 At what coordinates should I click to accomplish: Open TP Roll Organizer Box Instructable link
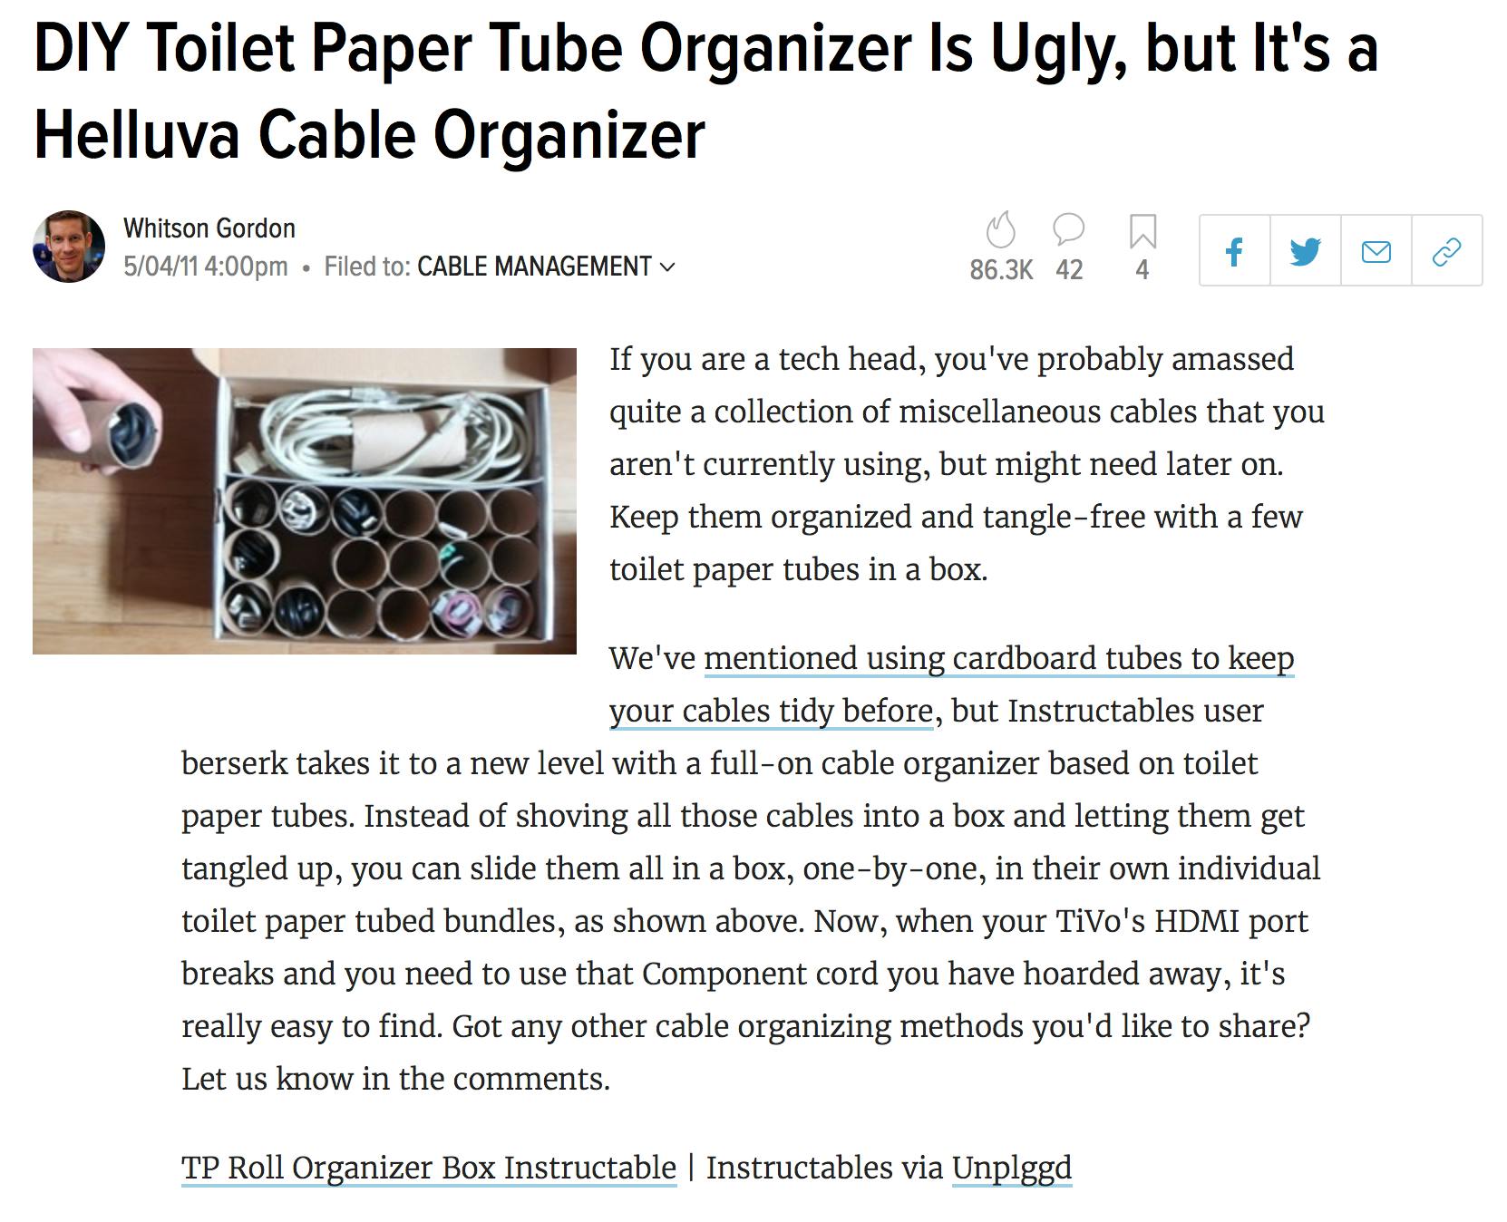429,1168
